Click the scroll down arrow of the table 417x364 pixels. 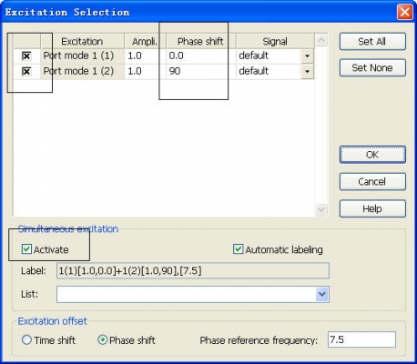pos(321,209)
